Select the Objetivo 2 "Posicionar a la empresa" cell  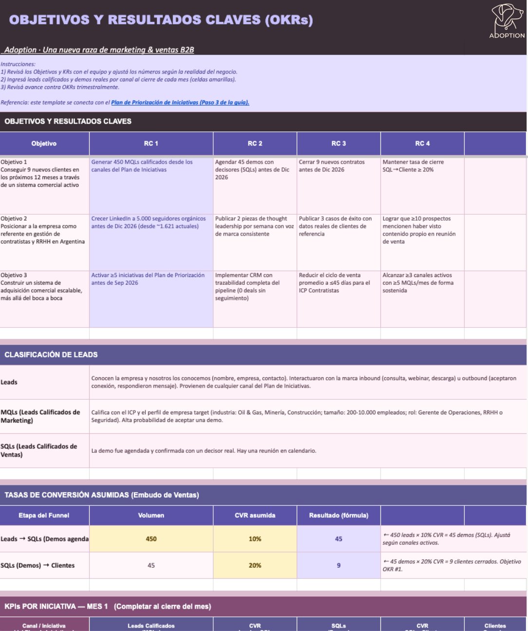[44, 242]
